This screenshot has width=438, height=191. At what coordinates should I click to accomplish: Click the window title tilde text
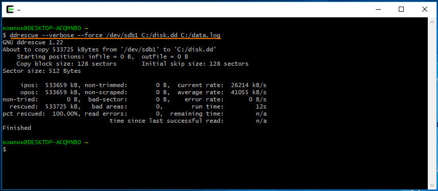click(19, 10)
